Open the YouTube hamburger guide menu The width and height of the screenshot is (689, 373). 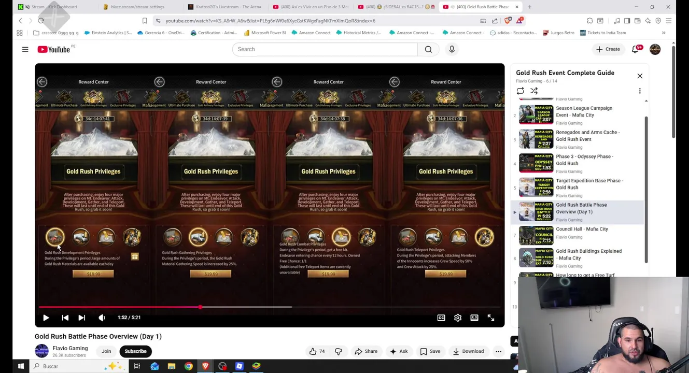(25, 49)
